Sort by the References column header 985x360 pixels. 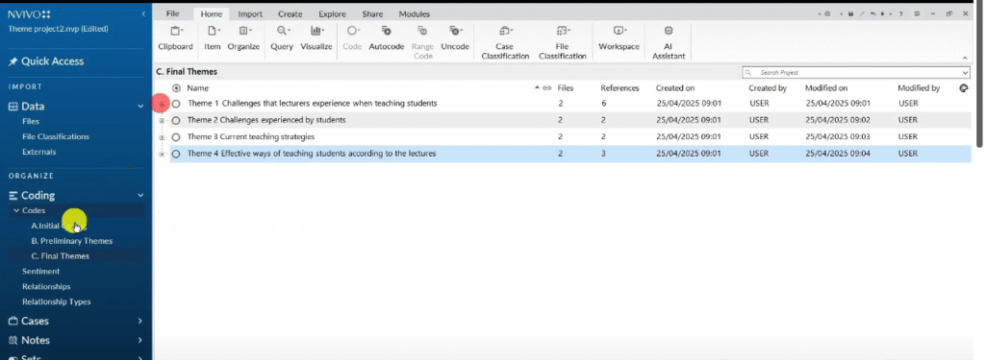click(619, 88)
